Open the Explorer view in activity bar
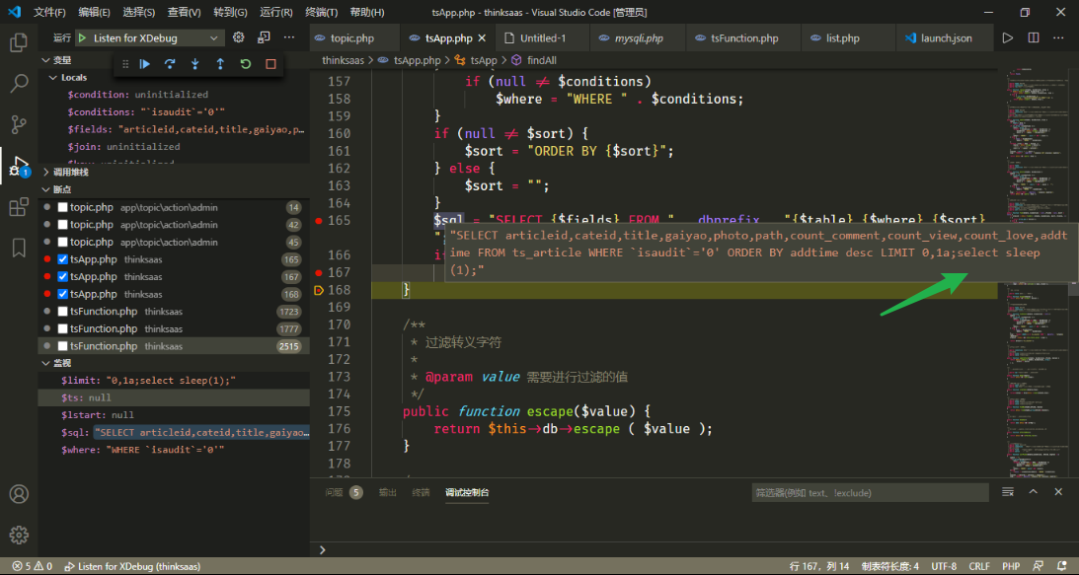The height and width of the screenshot is (575, 1079). coord(19,42)
